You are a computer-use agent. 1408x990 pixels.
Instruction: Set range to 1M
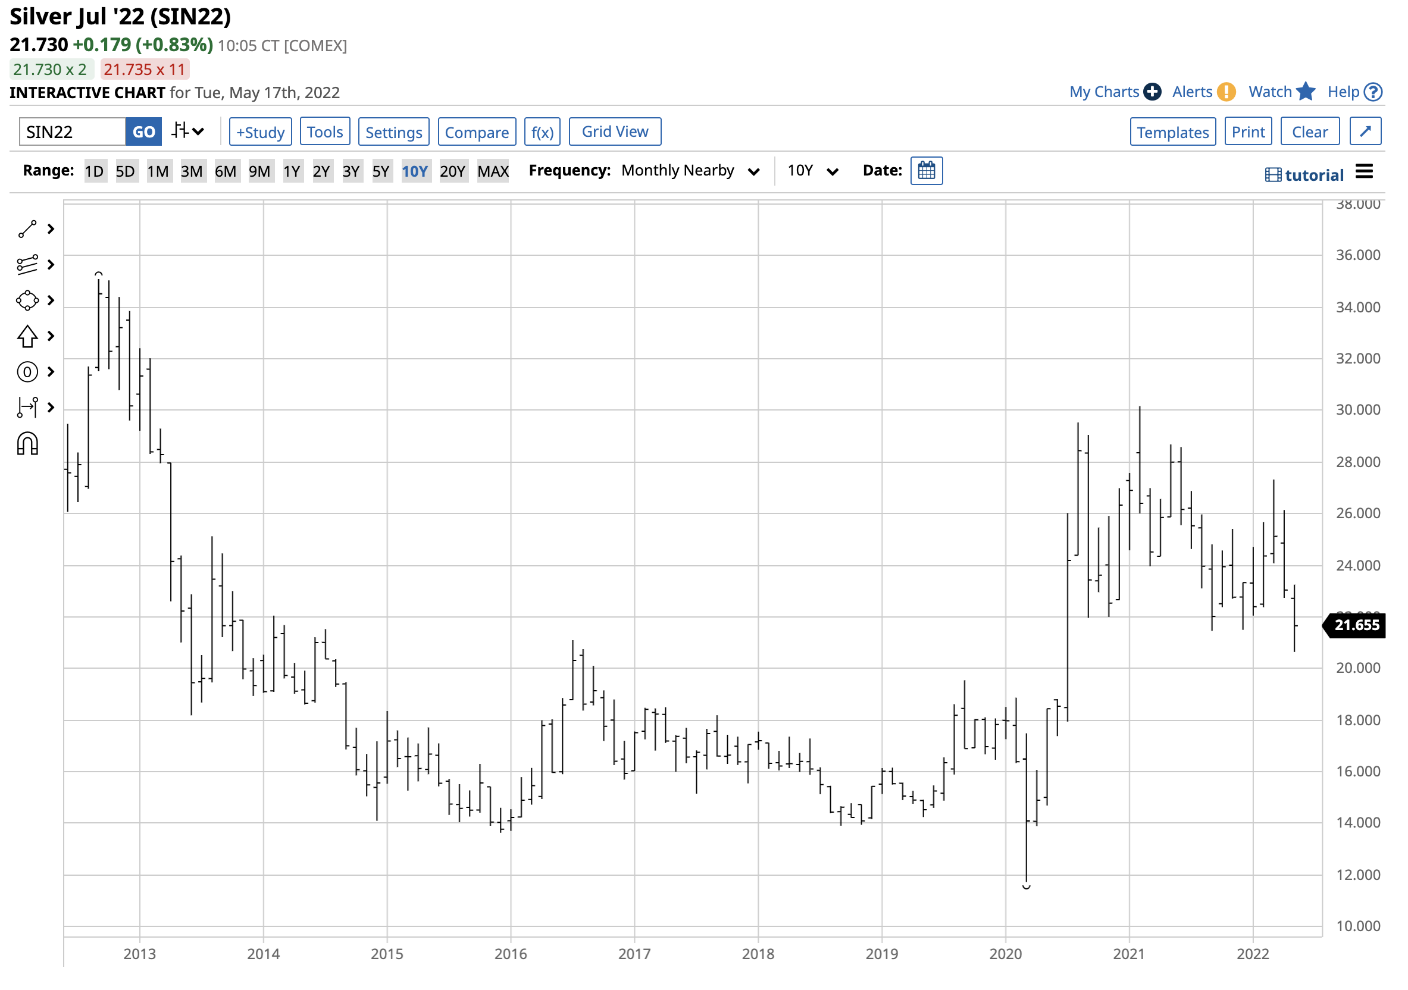(158, 171)
